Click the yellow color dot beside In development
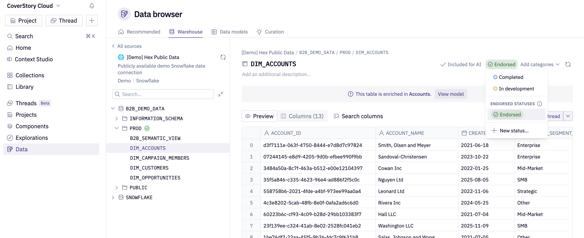The image size is (584, 238). click(495, 88)
